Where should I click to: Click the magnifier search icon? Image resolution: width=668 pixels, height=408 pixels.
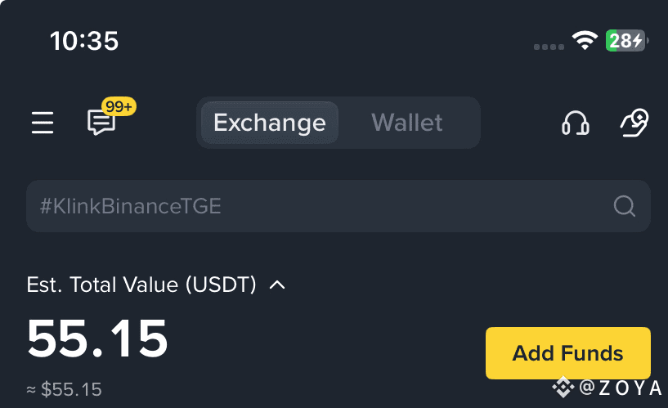(x=625, y=206)
